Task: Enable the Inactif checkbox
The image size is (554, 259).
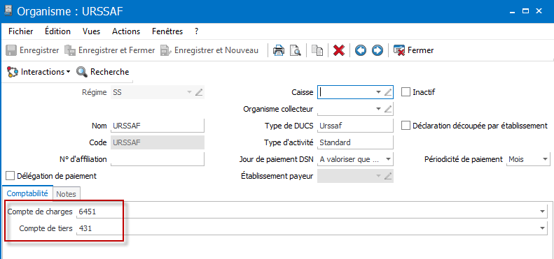Action: (406, 92)
